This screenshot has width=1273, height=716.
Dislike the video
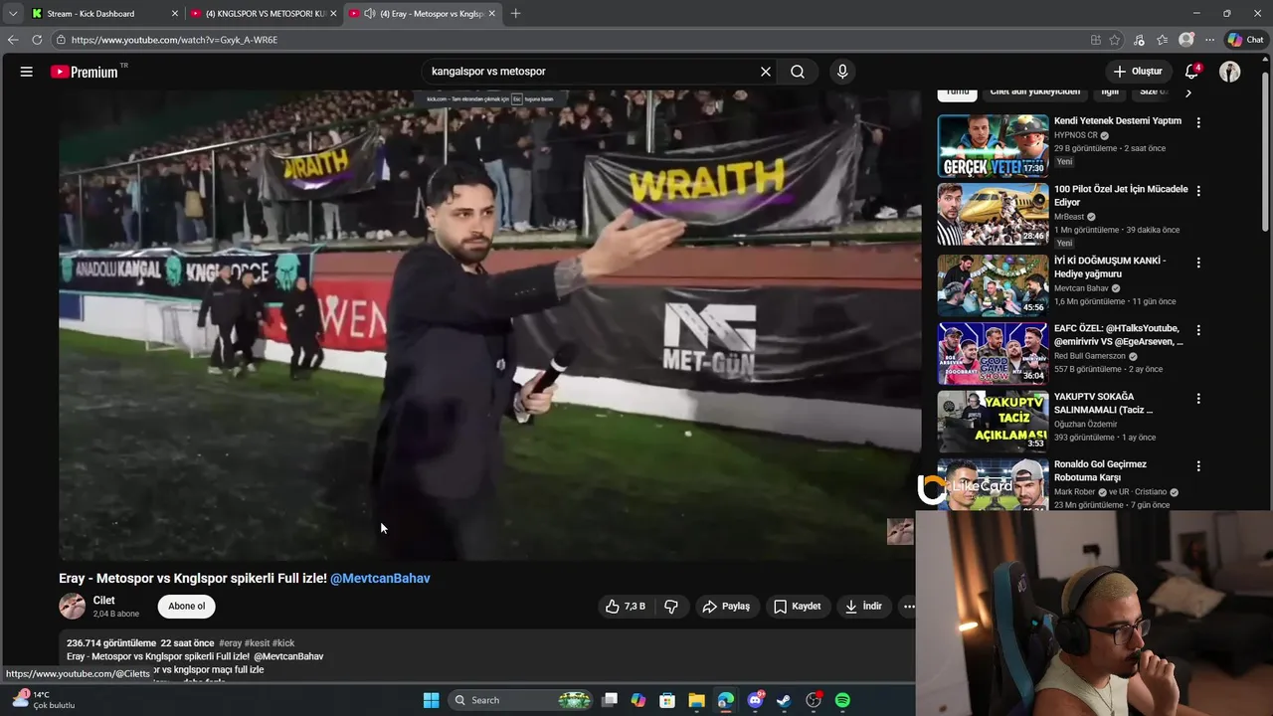point(671,606)
